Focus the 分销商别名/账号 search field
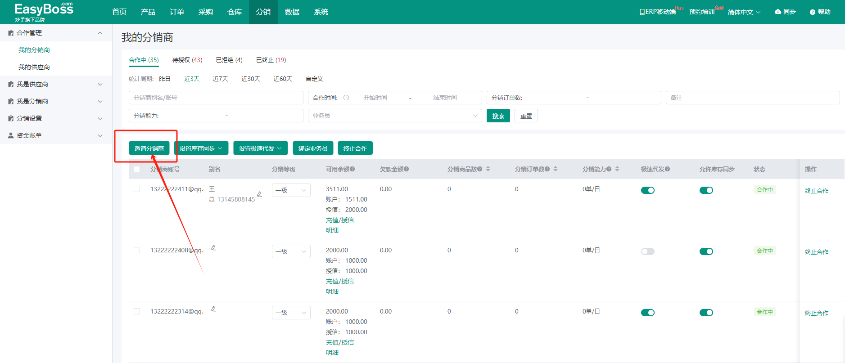The height and width of the screenshot is (363, 845). click(216, 98)
